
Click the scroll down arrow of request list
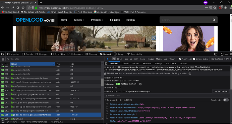click(x=102, y=118)
